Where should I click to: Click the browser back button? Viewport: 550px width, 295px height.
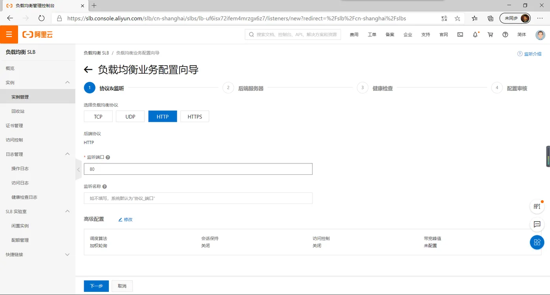tap(10, 18)
